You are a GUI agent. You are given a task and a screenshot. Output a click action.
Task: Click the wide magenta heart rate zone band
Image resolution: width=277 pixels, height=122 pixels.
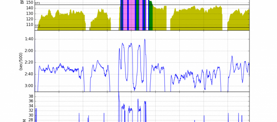coord(131,15)
